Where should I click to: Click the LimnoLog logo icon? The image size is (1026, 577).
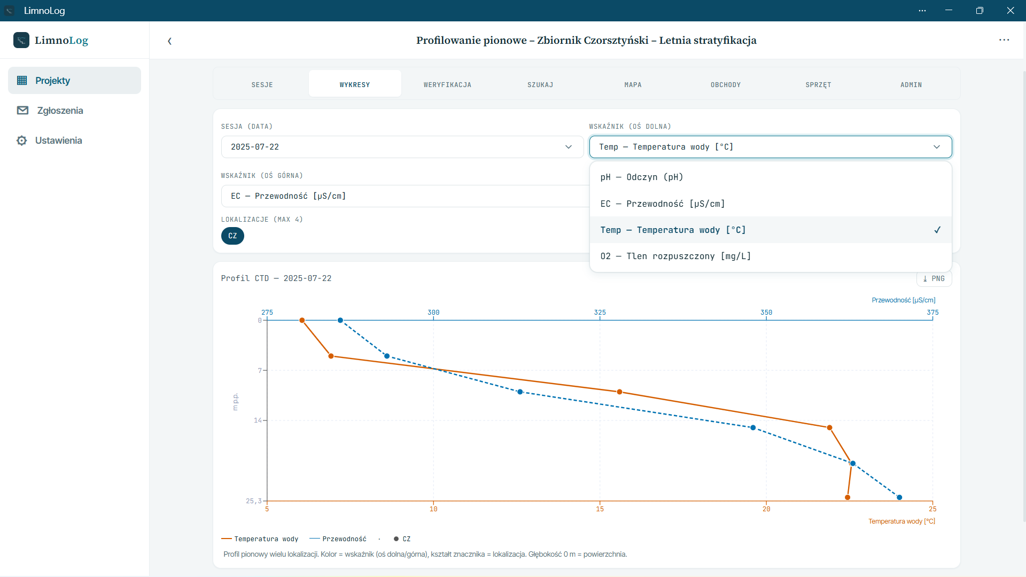coord(21,40)
